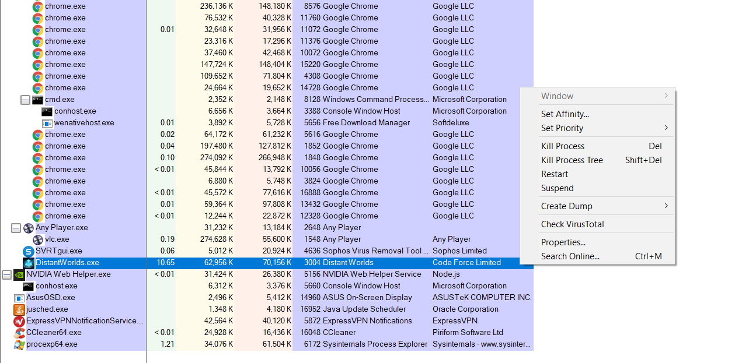Click the SVRTgui.exe Sophos icon
This screenshot has height=363, width=742.
[28, 251]
